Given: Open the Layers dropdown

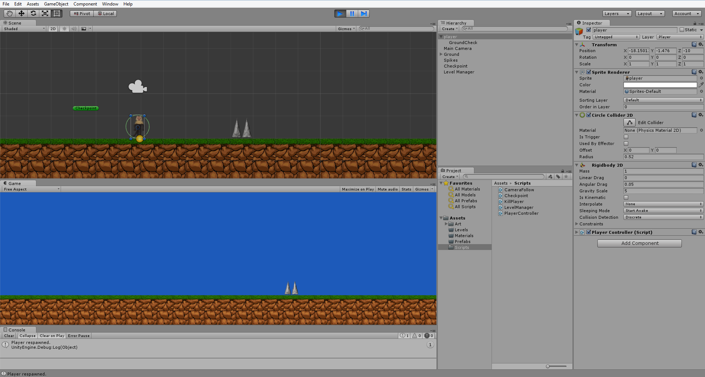Looking at the screenshot, I should click(617, 14).
